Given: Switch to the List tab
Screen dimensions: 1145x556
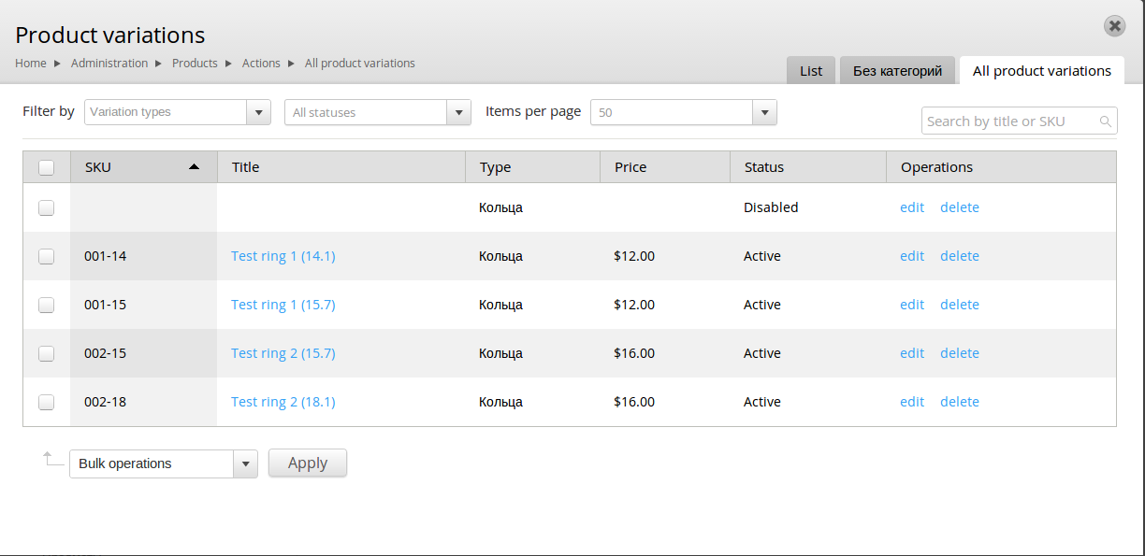Looking at the screenshot, I should pyautogui.click(x=810, y=69).
